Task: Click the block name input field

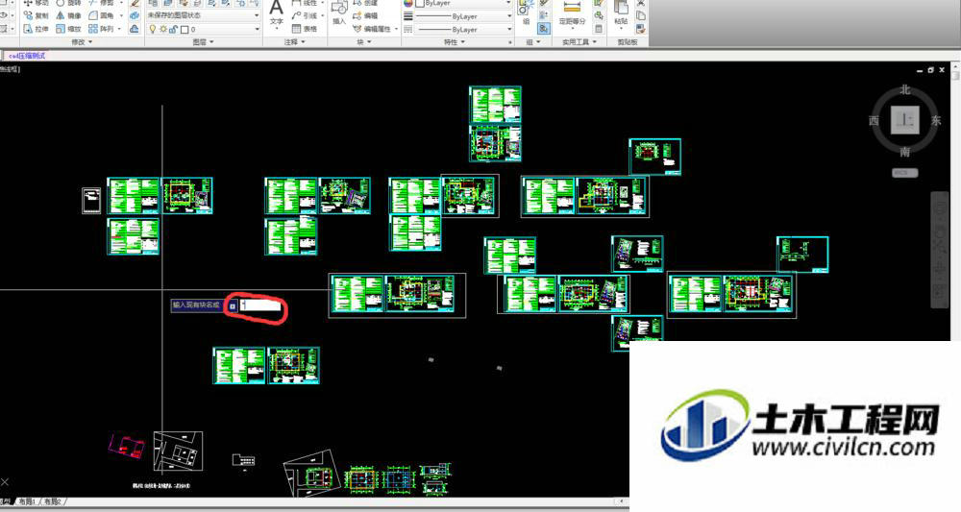Action: 260,305
